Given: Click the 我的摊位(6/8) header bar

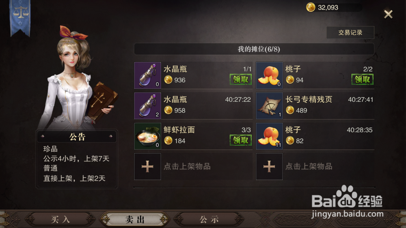Looking at the screenshot, I should [x=254, y=49].
